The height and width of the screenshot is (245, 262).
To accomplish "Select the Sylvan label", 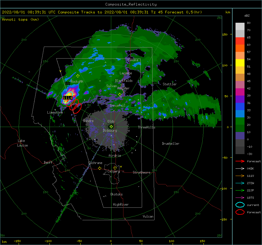I will point(111,86).
